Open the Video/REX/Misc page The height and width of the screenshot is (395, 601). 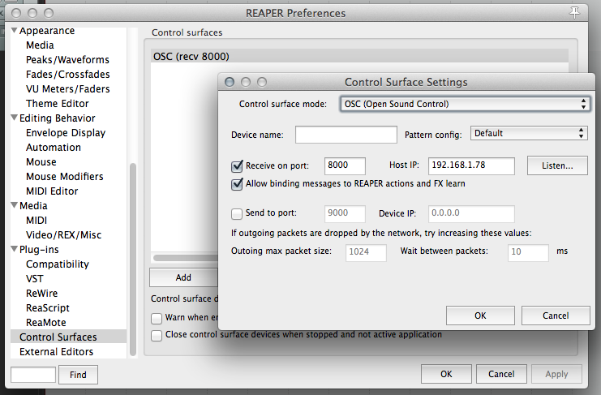(63, 235)
